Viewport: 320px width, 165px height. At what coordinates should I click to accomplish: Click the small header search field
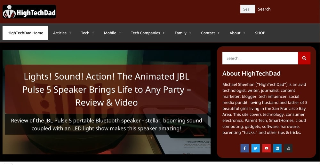coord(248,9)
